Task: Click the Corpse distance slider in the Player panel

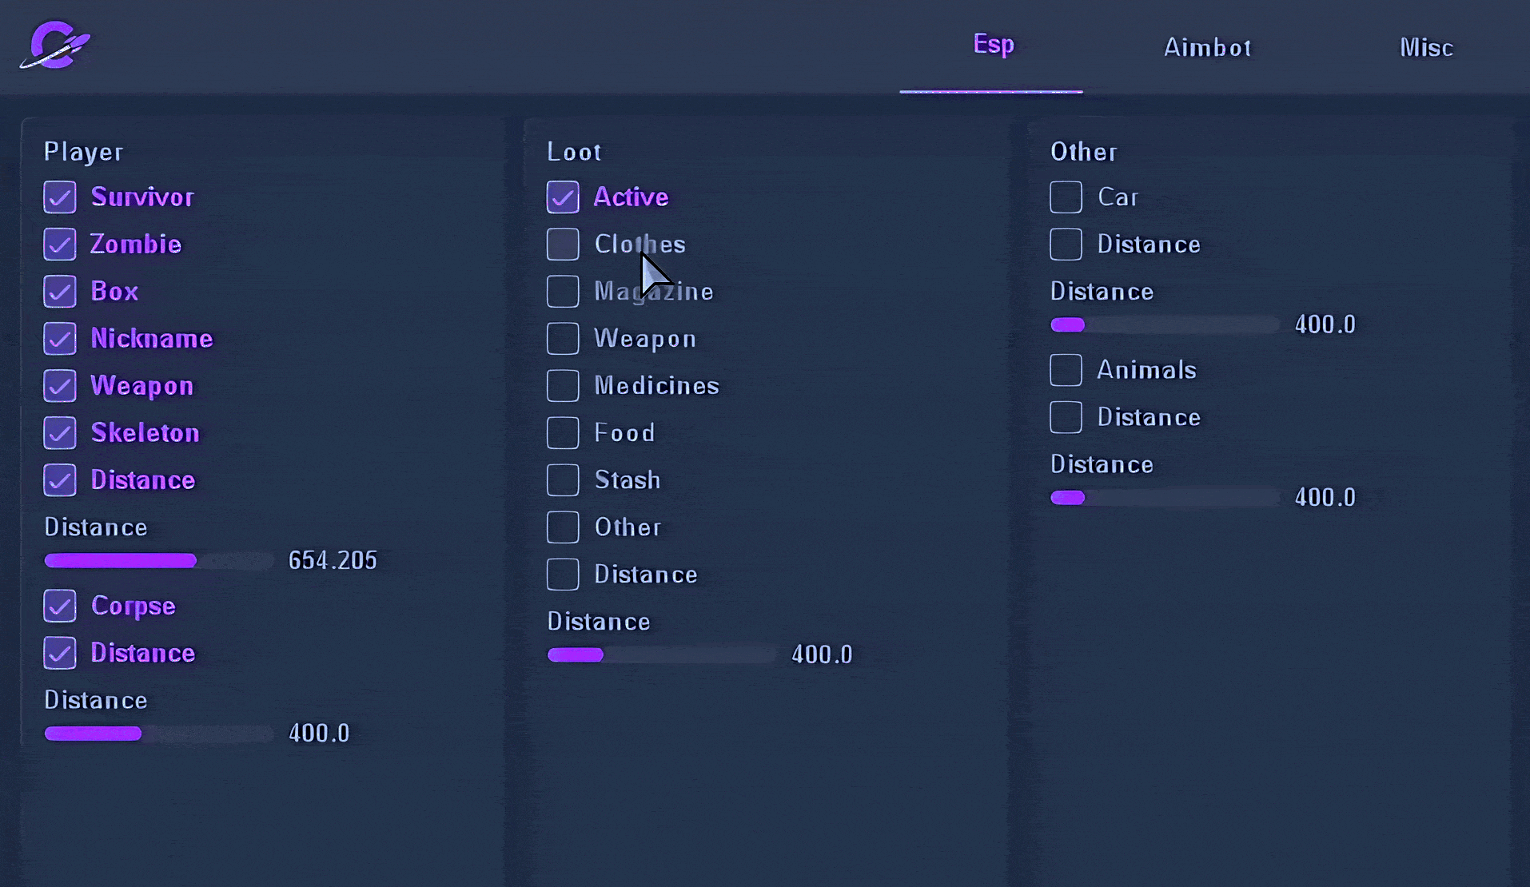Action: 159,734
